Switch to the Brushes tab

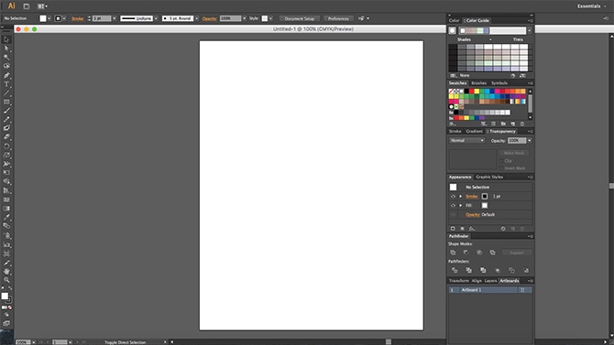point(478,83)
